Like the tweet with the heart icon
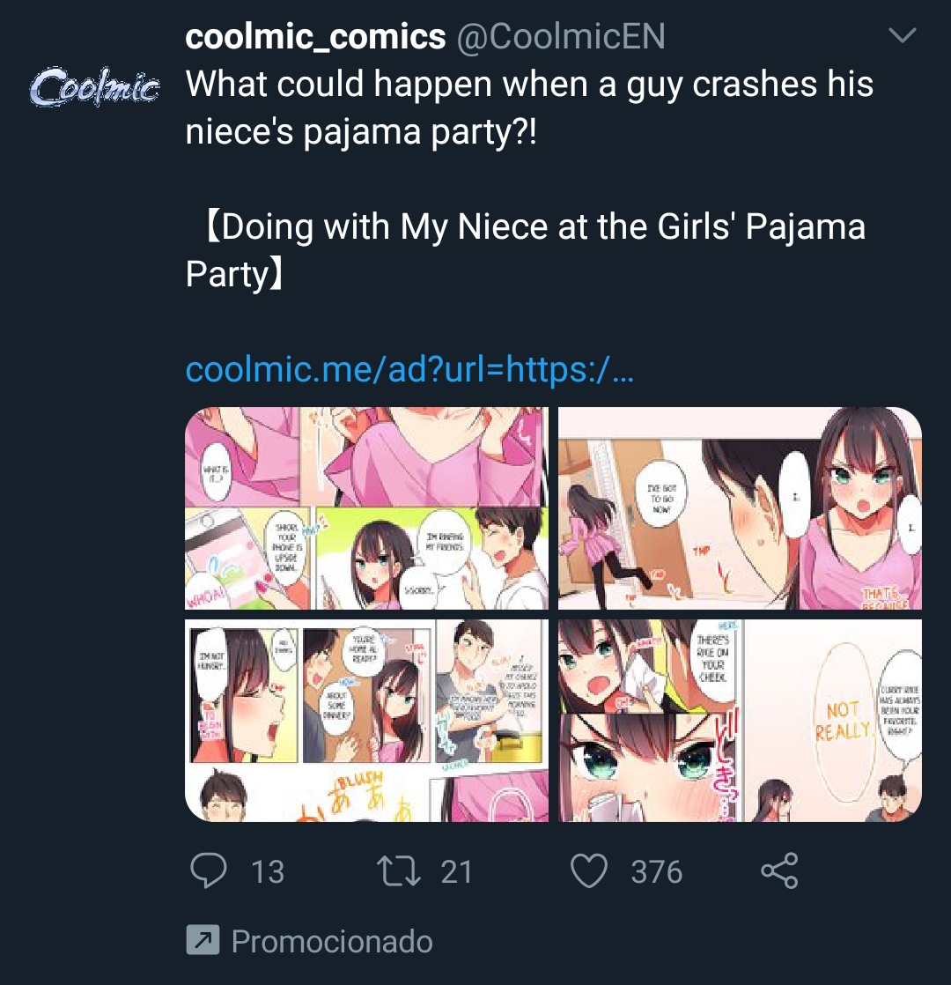951x985 pixels. coord(589,870)
